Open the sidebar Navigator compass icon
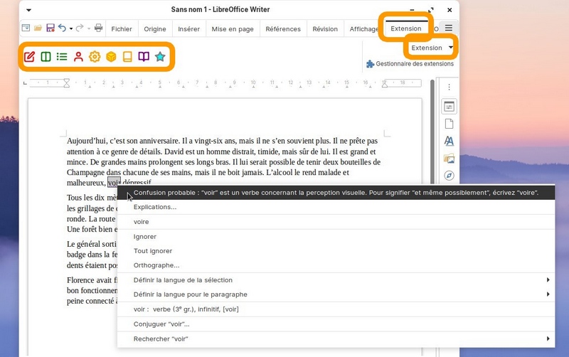569x357 pixels. pyautogui.click(x=449, y=175)
